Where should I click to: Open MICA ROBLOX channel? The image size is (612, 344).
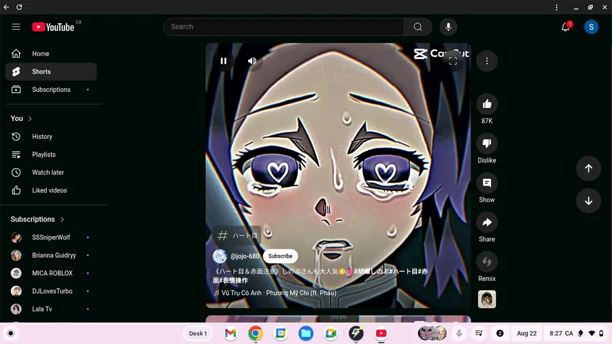(51, 273)
